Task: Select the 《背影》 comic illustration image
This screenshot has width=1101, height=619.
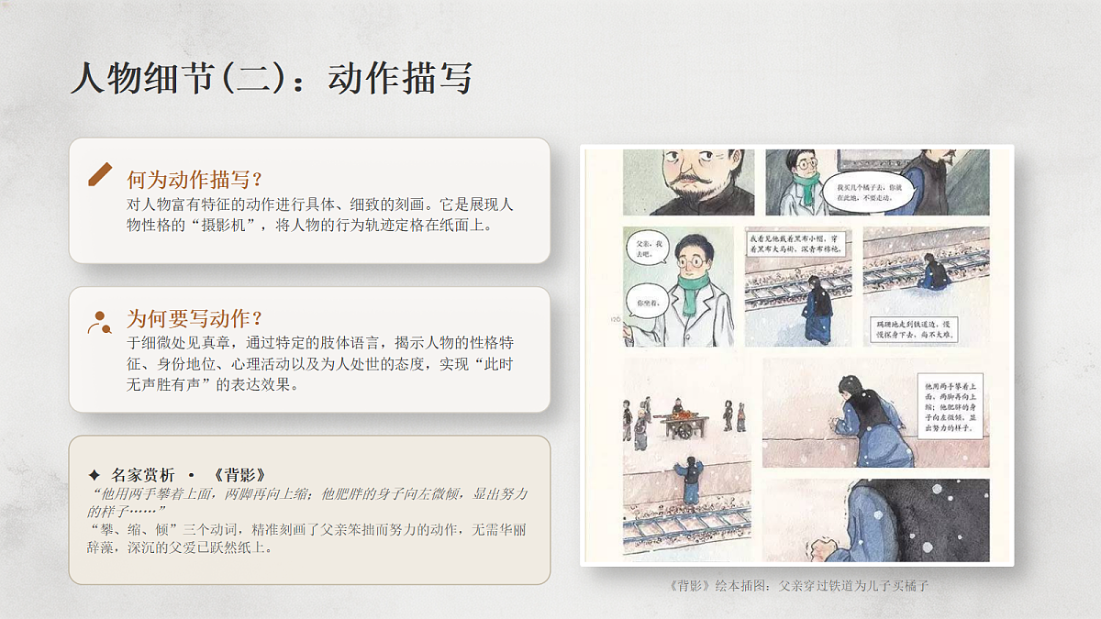Action: [x=796, y=355]
